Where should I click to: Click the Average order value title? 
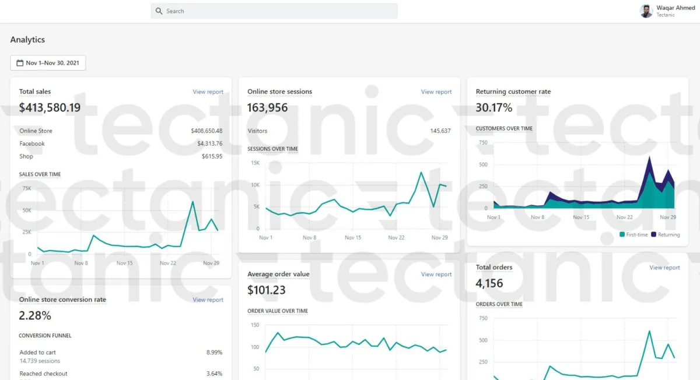coord(279,274)
